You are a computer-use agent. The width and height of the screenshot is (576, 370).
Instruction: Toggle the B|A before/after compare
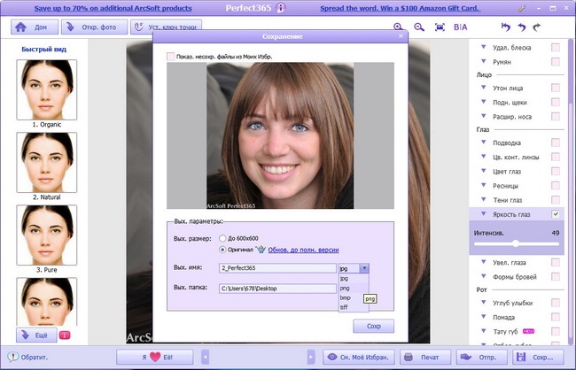[x=460, y=27]
